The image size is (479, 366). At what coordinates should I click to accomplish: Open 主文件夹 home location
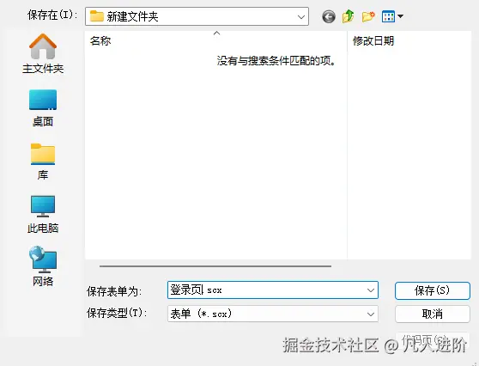click(x=43, y=54)
